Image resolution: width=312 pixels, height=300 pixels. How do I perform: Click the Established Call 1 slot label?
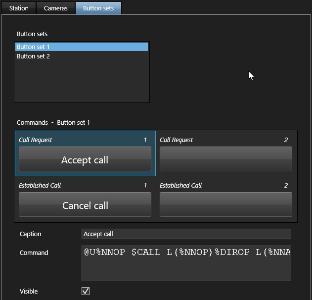click(x=40, y=186)
